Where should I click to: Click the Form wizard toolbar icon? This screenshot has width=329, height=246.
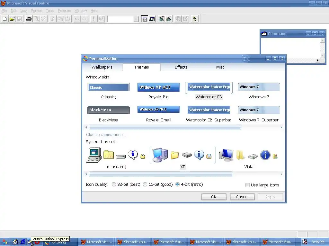161,19
